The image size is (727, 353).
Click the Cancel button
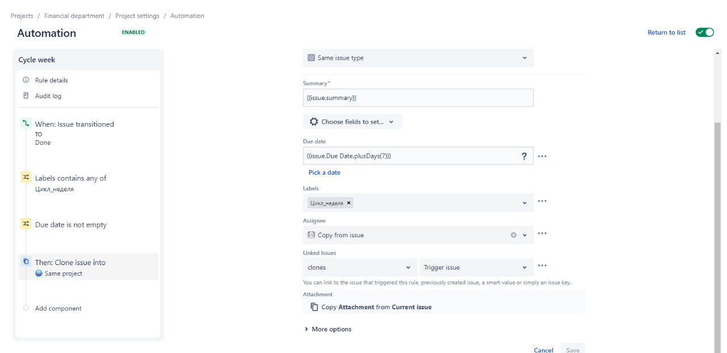[544, 350]
